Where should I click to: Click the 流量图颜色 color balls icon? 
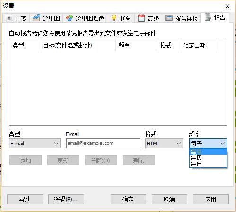(x=70, y=18)
